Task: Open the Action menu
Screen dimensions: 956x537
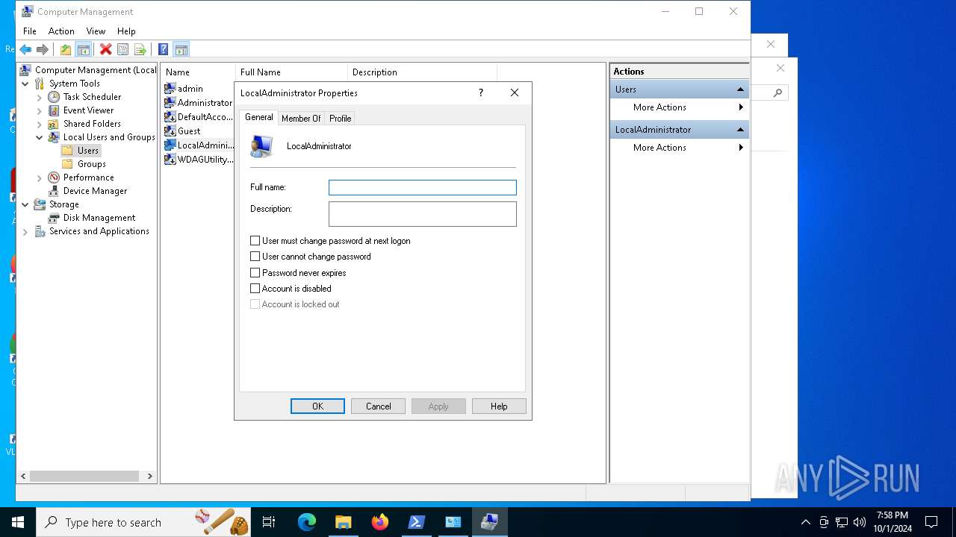Action: (61, 31)
